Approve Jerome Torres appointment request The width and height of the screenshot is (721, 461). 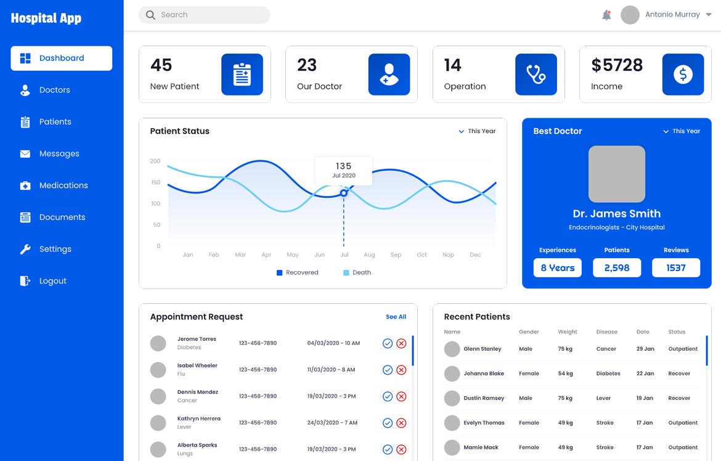pos(388,343)
